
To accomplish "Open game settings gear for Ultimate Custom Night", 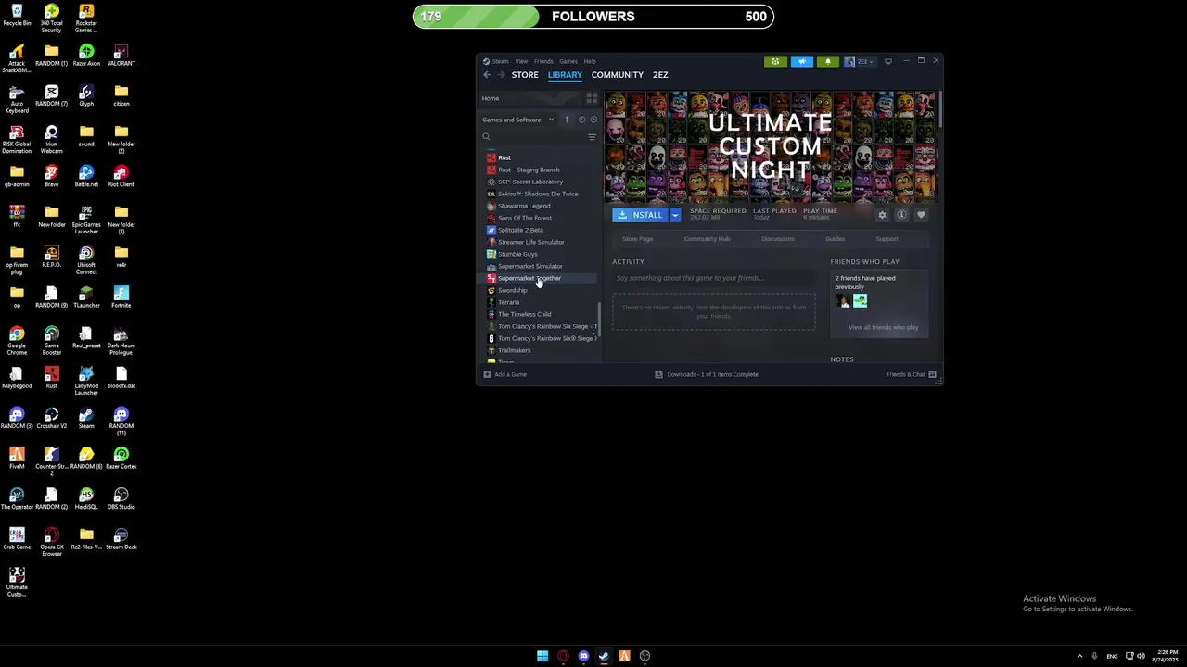I will point(882,215).
